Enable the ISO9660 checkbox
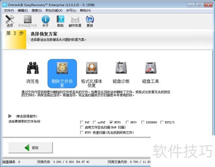 (x=143, y=122)
